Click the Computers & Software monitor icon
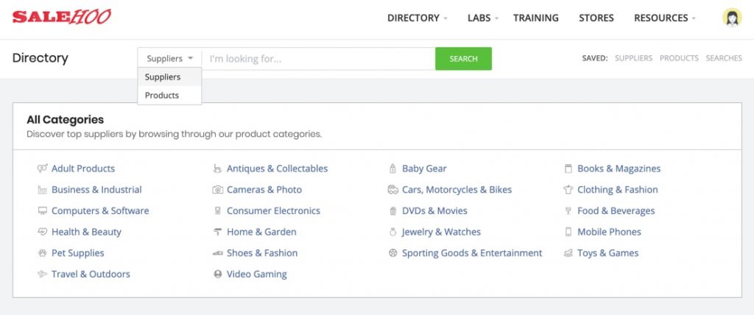 42,210
